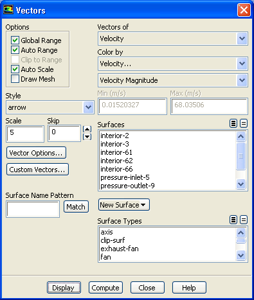Viewport: 254px width, 300px height.
Task: Click the Max (m/s) value field
Action: click(209, 106)
